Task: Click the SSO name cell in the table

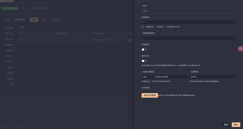Action: click(21, 40)
